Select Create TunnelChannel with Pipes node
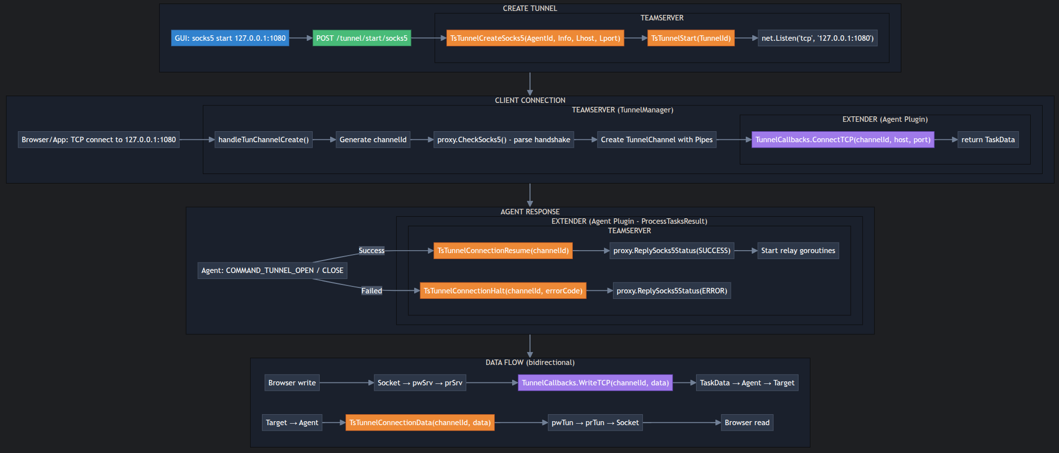Screen dimensions: 1059x453 [x=656, y=140]
